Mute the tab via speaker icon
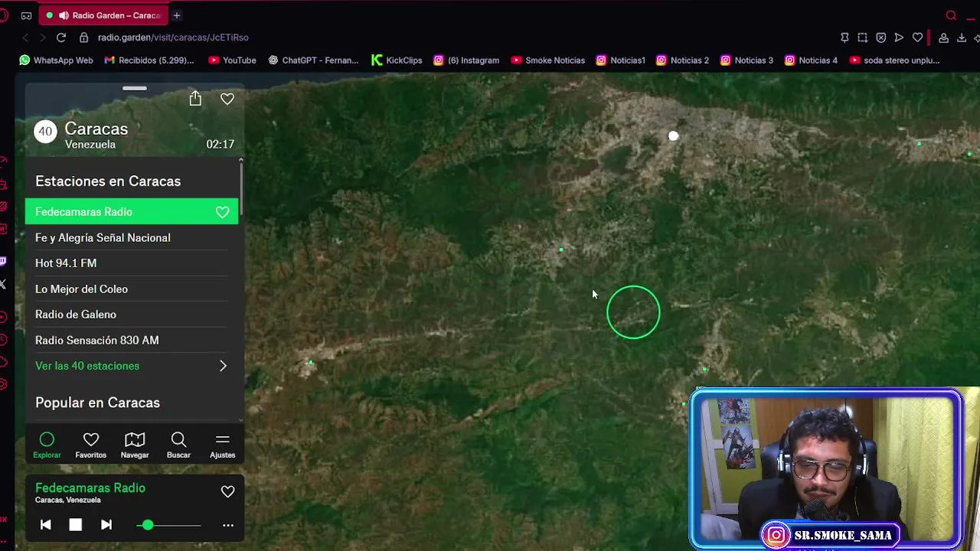Screen dimensions: 980x551 [x=64, y=15]
